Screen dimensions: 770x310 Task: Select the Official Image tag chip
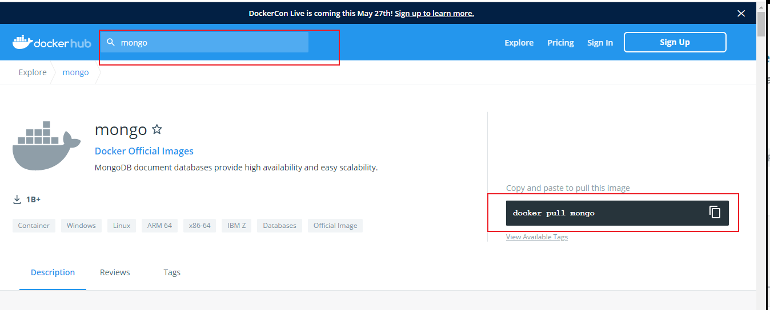point(335,226)
